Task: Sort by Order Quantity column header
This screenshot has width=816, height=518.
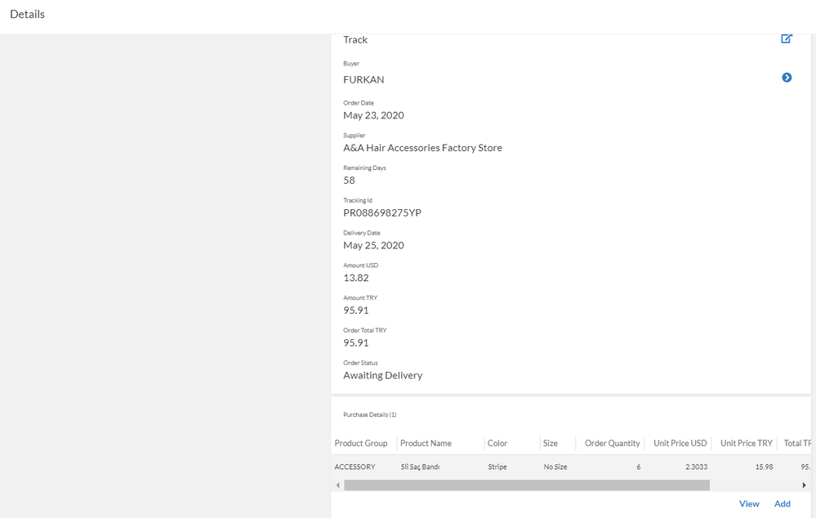Action: click(x=612, y=443)
